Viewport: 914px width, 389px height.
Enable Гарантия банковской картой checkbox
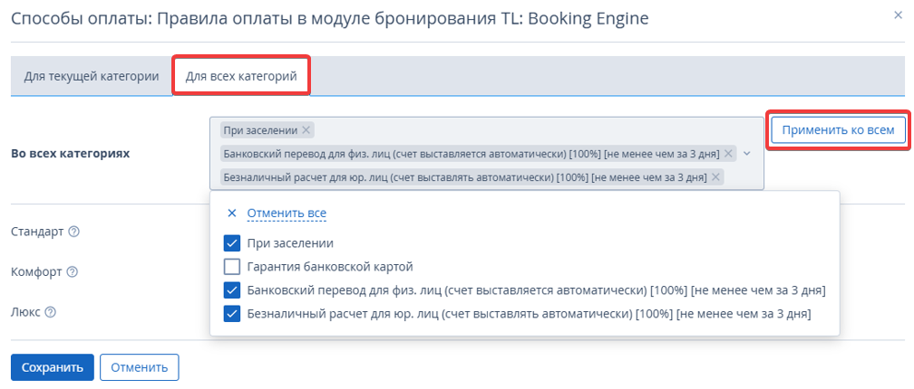[232, 267]
